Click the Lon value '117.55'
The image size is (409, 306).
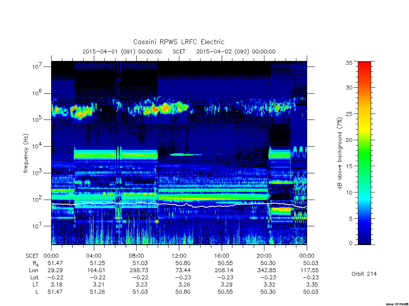309,271
